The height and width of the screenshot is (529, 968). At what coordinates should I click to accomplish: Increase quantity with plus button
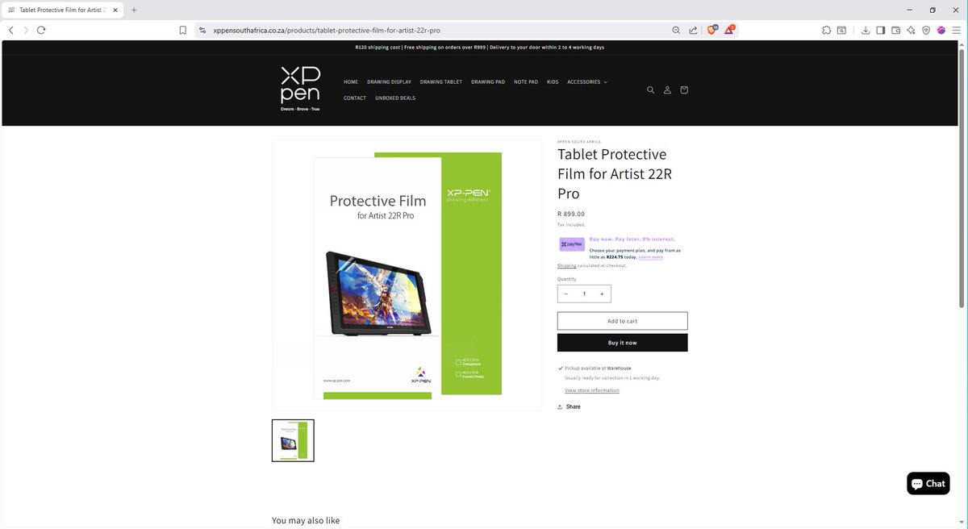602,294
